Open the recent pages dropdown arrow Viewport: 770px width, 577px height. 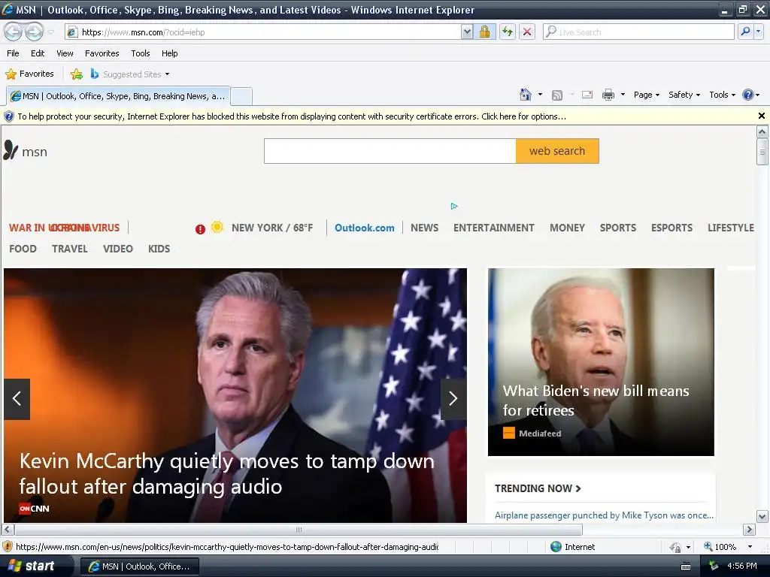(x=50, y=32)
